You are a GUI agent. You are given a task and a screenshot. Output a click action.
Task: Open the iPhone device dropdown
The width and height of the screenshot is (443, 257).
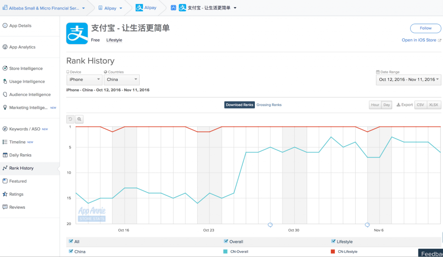84,79
